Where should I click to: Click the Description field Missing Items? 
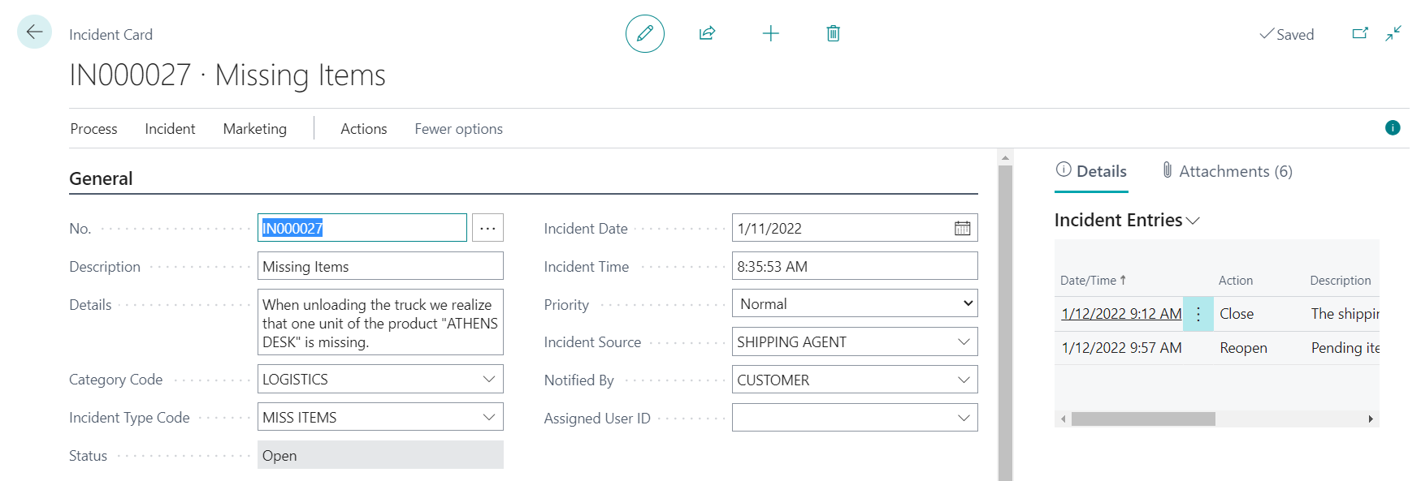coord(380,266)
